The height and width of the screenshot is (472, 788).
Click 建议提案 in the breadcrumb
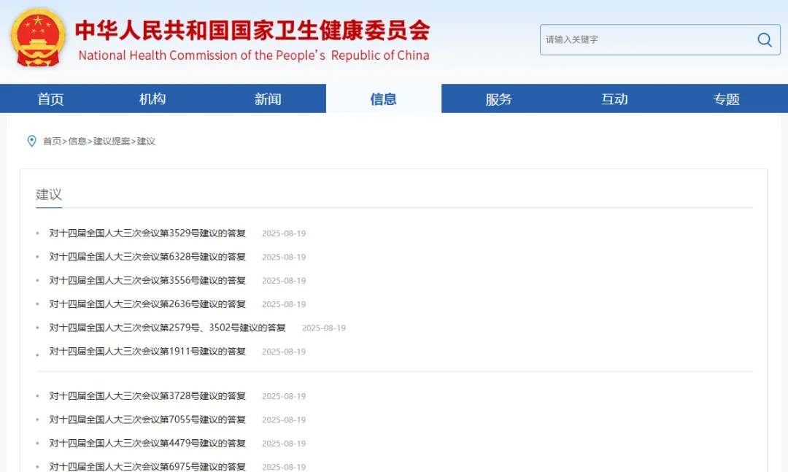pos(112,142)
